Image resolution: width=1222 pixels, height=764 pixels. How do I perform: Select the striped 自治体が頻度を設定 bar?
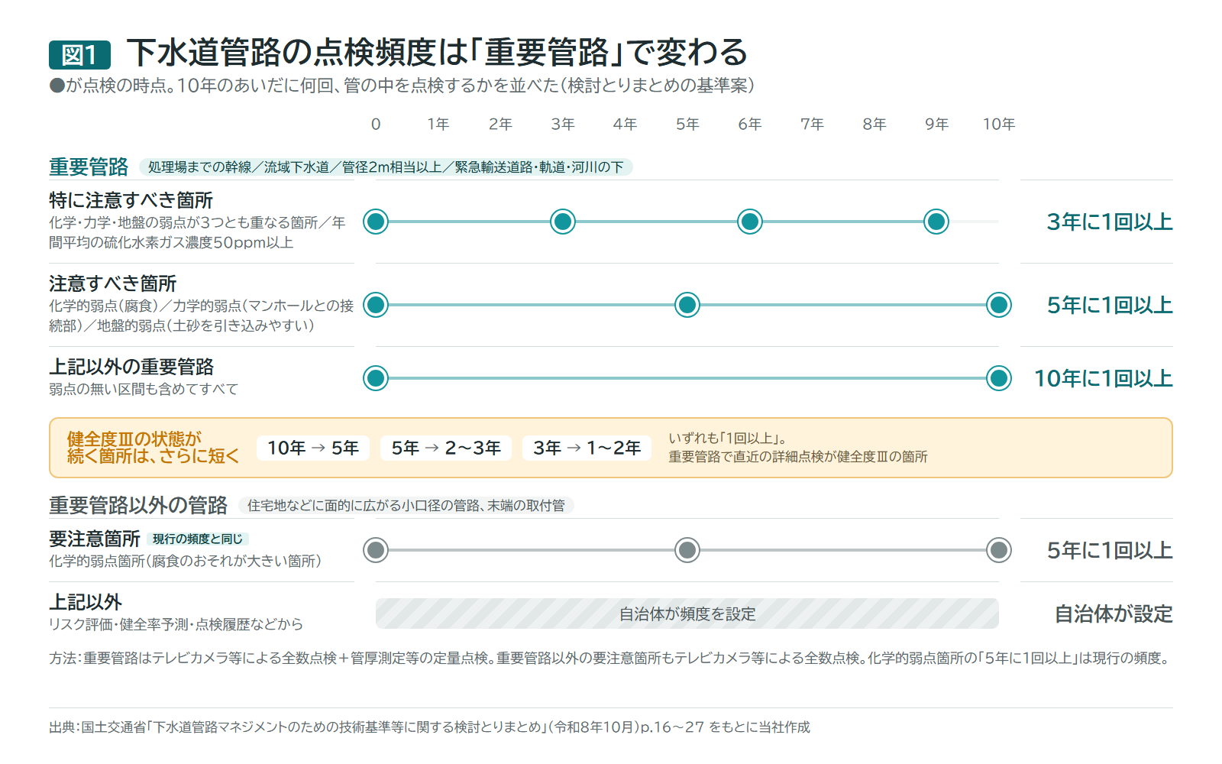(x=687, y=613)
